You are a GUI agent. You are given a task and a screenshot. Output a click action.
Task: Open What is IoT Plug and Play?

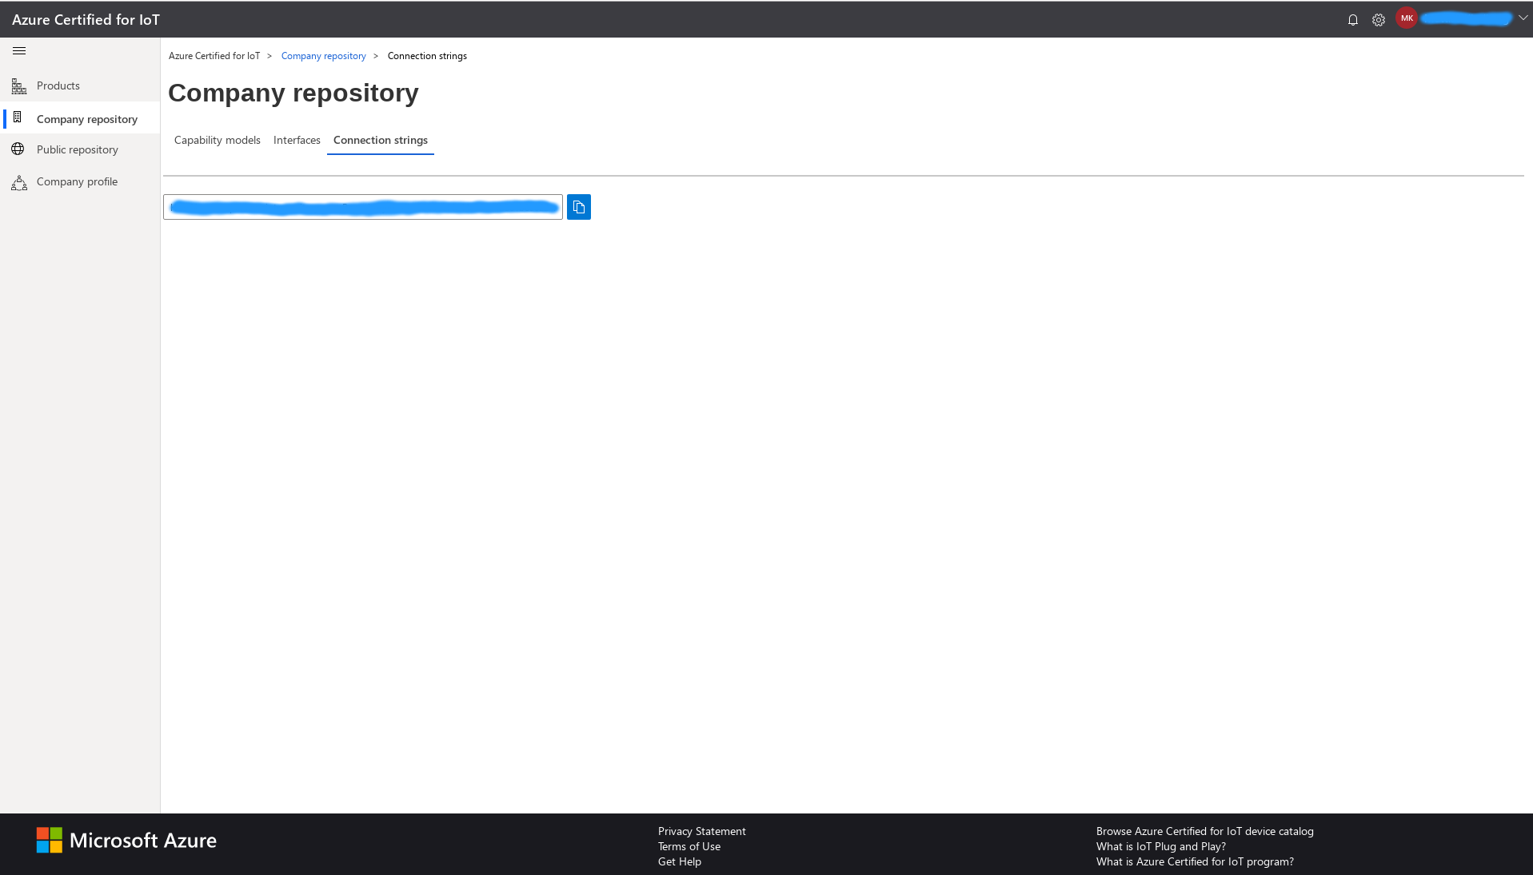[x=1161, y=846]
